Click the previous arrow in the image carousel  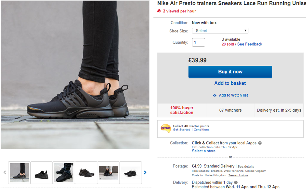5,172
